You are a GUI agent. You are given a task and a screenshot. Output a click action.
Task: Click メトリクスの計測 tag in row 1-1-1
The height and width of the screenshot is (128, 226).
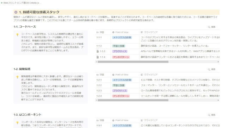click(122, 38)
